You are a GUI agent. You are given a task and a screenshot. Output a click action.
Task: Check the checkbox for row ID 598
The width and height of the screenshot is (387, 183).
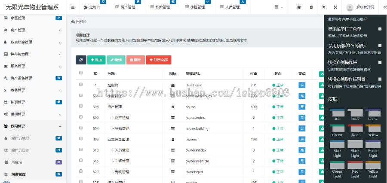(x=81, y=106)
